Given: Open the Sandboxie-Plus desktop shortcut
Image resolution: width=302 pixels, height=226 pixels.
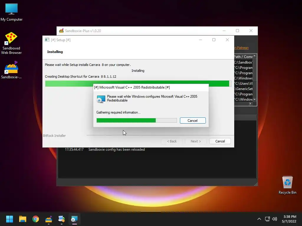Looking at the screenshot, I should 11,70.
